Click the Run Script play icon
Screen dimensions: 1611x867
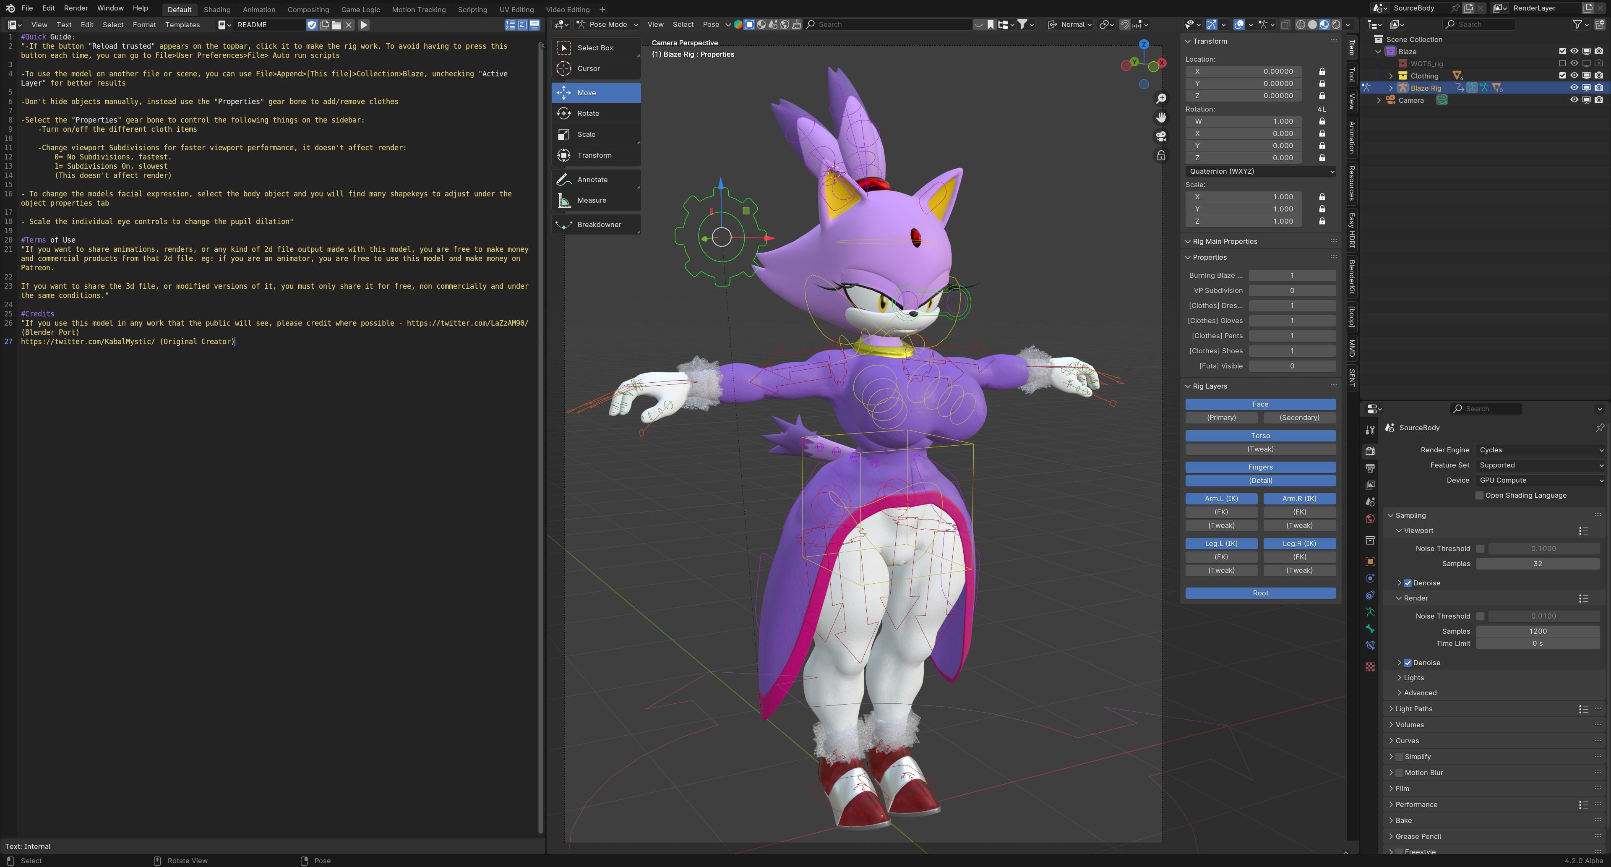pos(364,25)
